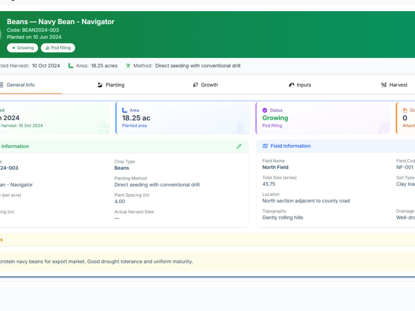Image resolution: width=415 pixels, height=311 pixels.
Task: Click Planted on 10 Jun 2024
Action: coord(34,37)
